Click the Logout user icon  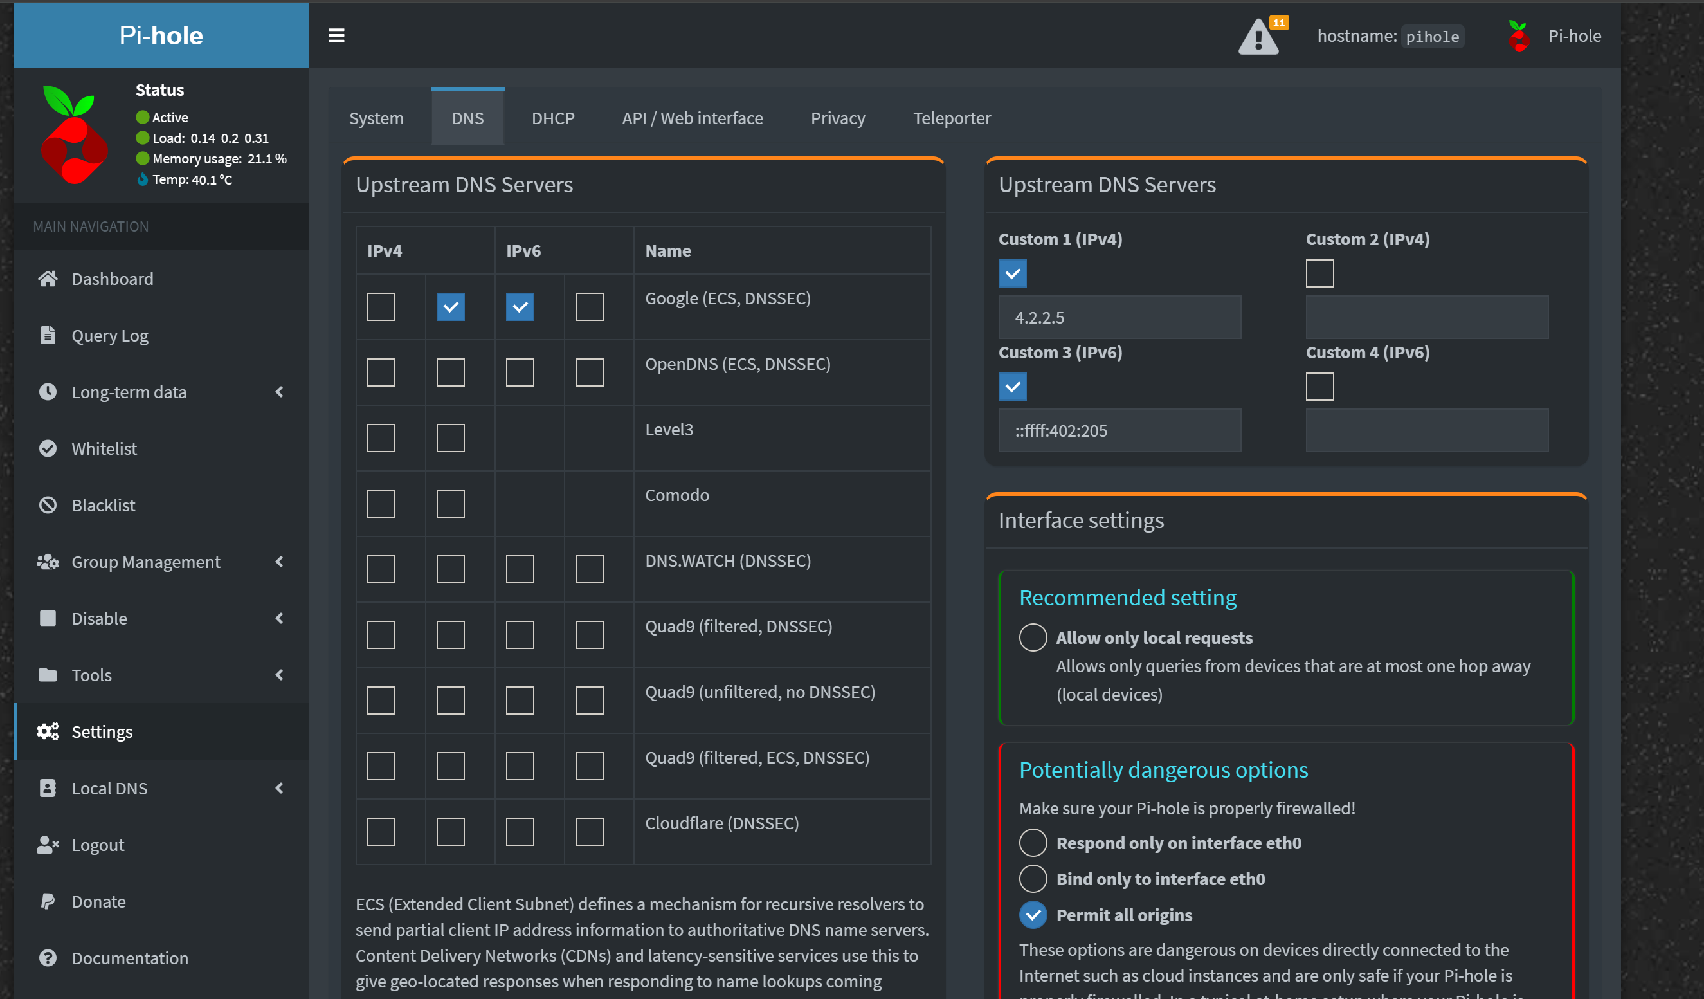coord(48,845)
